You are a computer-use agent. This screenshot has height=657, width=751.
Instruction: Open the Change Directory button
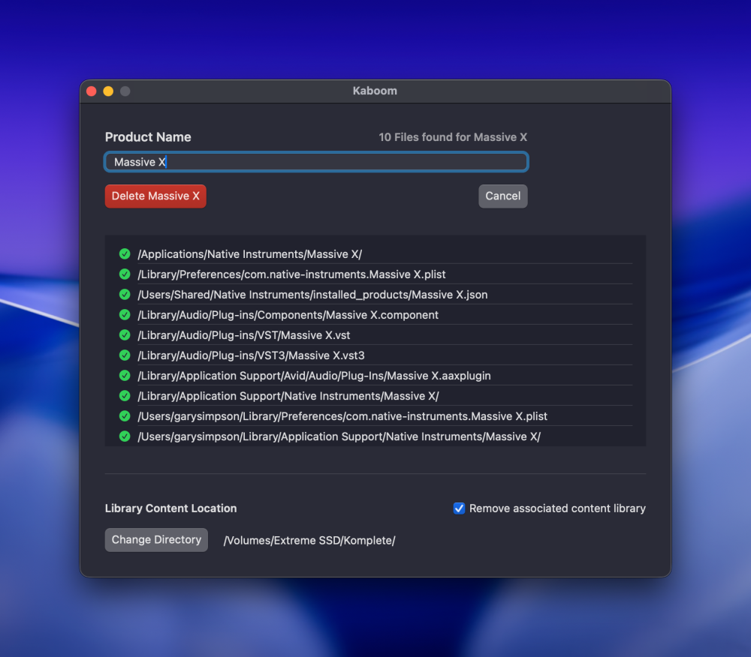click(x=156, y=540)
